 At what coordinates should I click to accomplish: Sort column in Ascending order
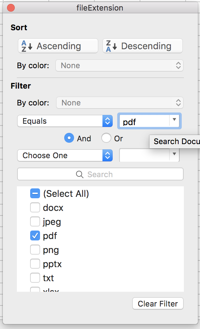point(58,46)
